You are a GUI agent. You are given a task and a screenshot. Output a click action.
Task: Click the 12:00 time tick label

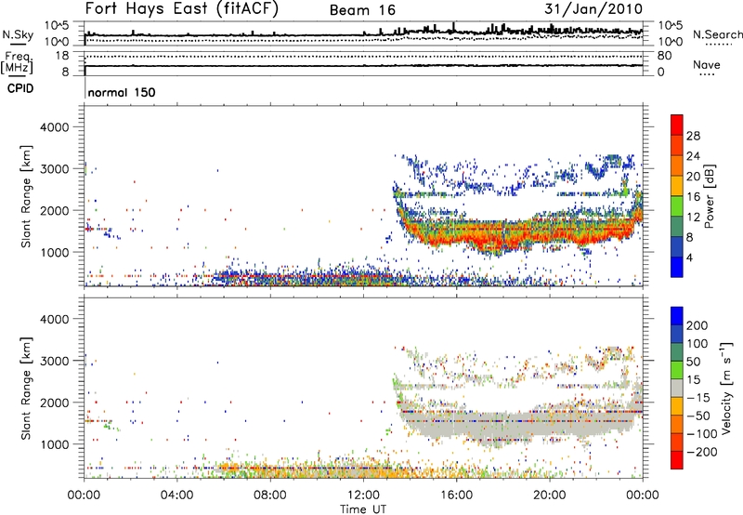[x=363, y=495]
